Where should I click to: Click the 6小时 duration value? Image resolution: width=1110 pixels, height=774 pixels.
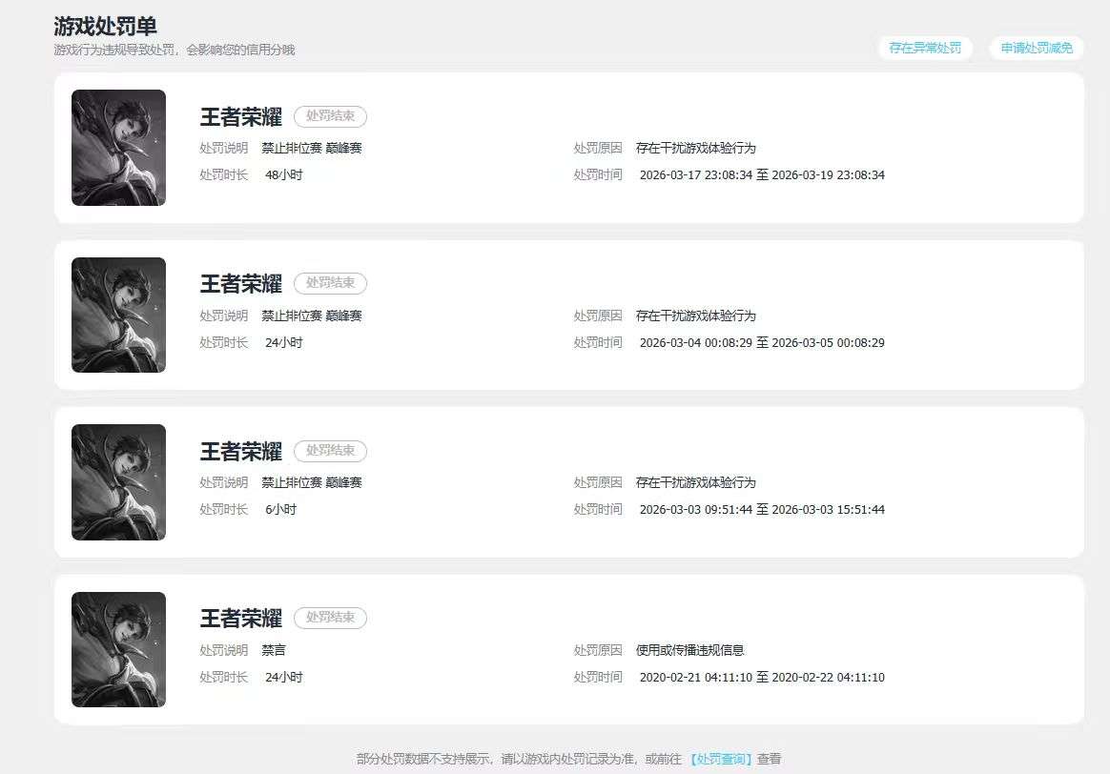[x=281, y=509]
